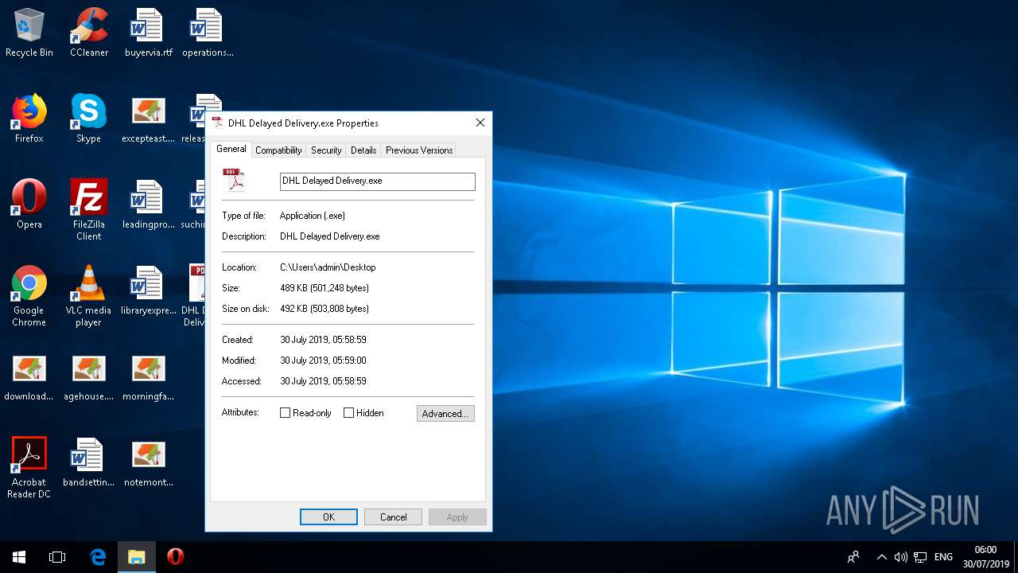Click the size value 489 KB
Screen dimensions: 1018x573
pyautogui.click(x=324, y=288)
